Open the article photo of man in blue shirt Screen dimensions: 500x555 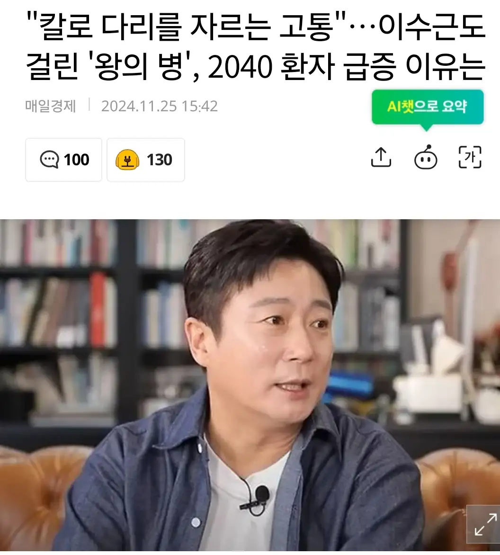[x=250, y=385]
